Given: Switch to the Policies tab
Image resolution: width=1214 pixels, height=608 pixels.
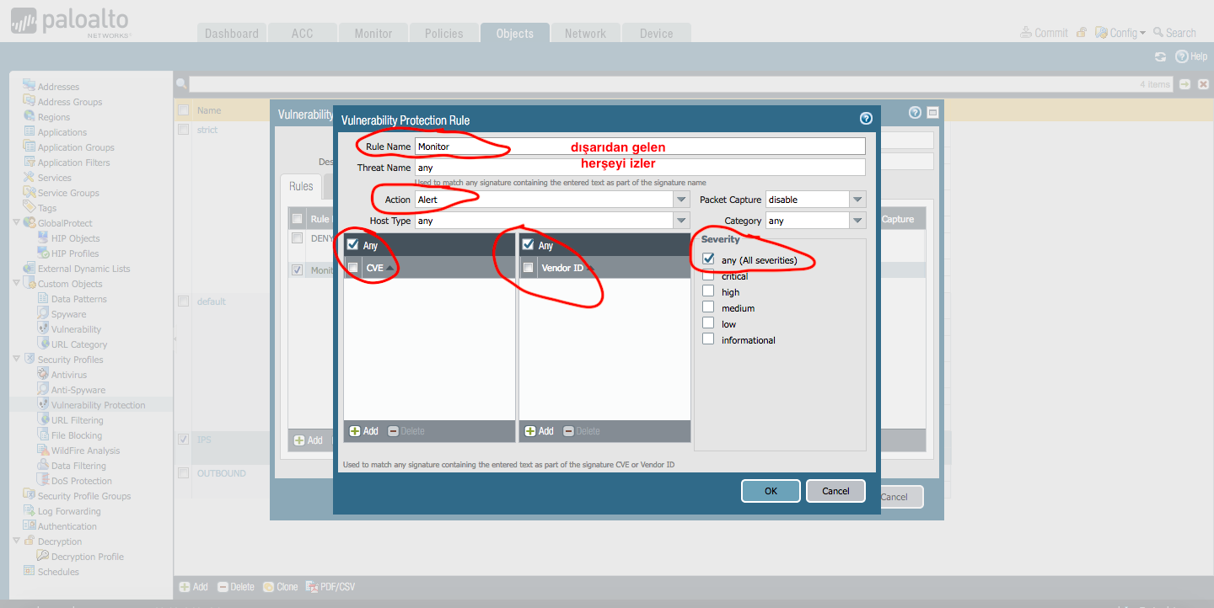Looking at the screenshot, I should 443,34.
